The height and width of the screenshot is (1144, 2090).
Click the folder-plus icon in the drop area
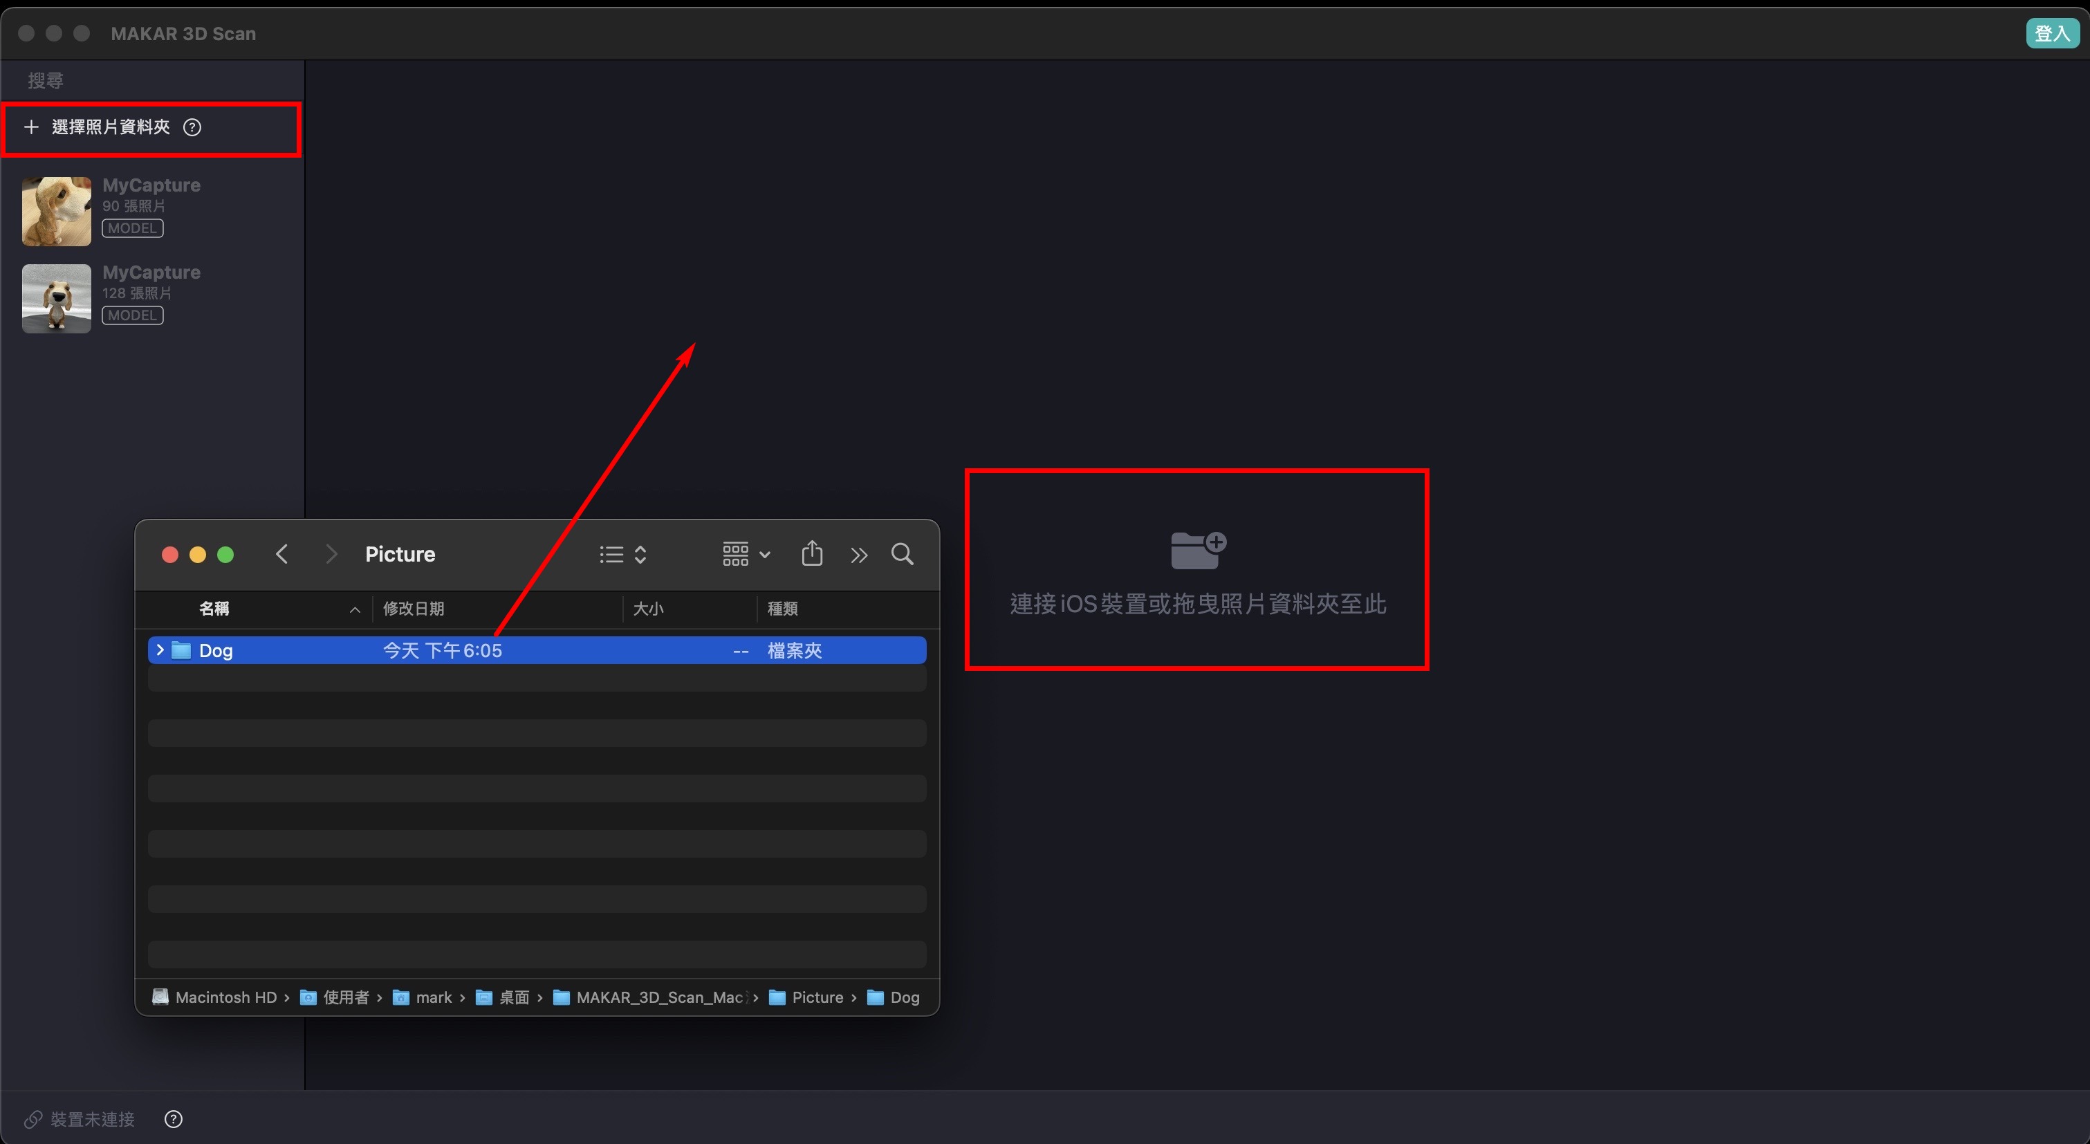tap(1198, 550)
